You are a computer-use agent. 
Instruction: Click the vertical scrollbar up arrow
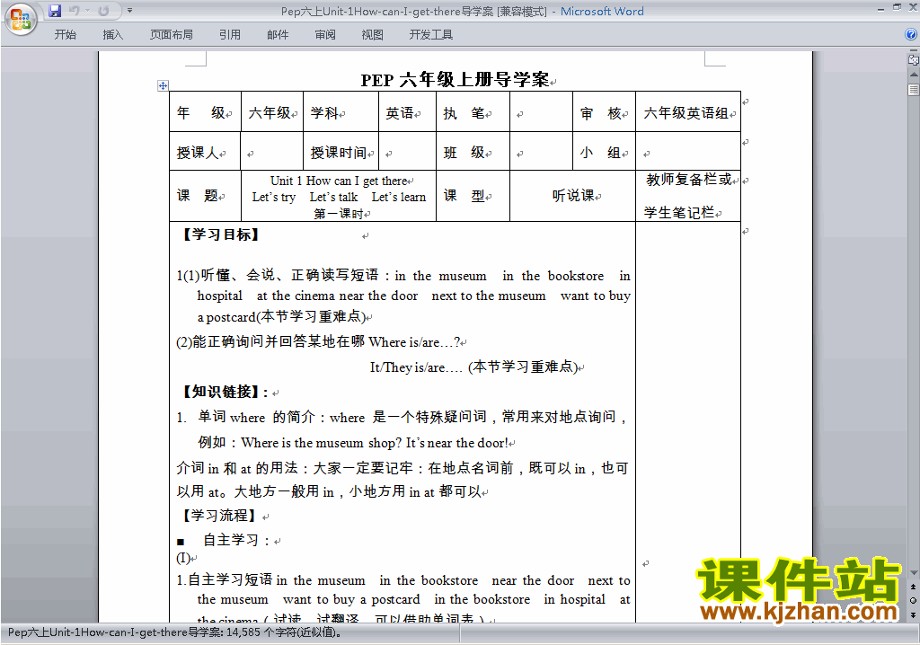click(914, 75)
